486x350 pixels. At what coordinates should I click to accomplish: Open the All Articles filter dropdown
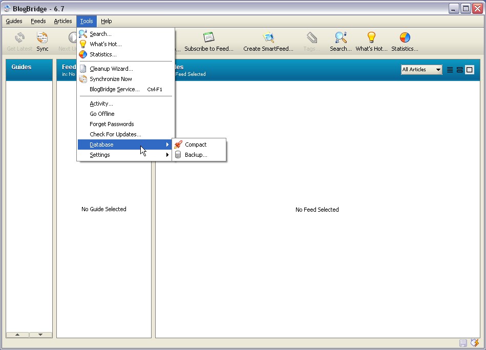coord(421,70)
